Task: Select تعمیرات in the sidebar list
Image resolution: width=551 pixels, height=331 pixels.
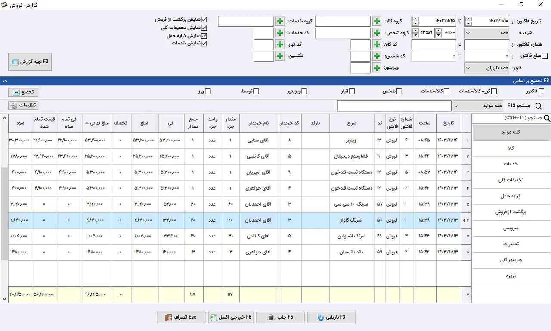Action: pyautogui.click(x=511, y=244)
